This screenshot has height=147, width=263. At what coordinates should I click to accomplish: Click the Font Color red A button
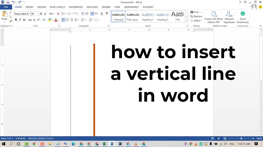click(56, 20)
